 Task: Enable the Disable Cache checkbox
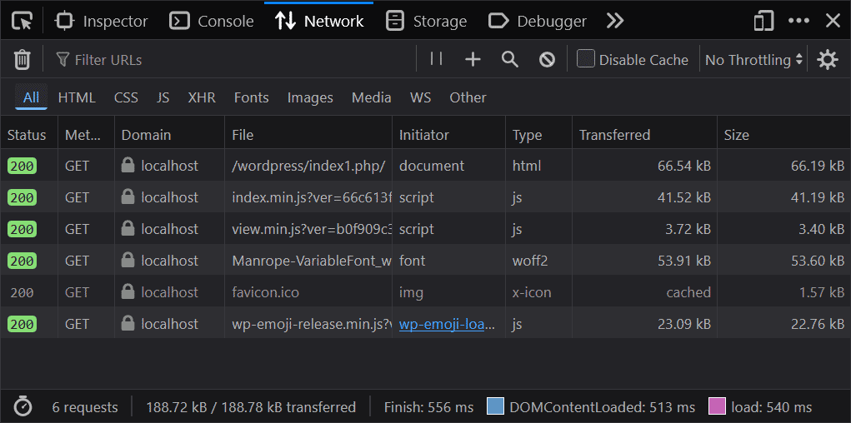click(x=586, y=58)
